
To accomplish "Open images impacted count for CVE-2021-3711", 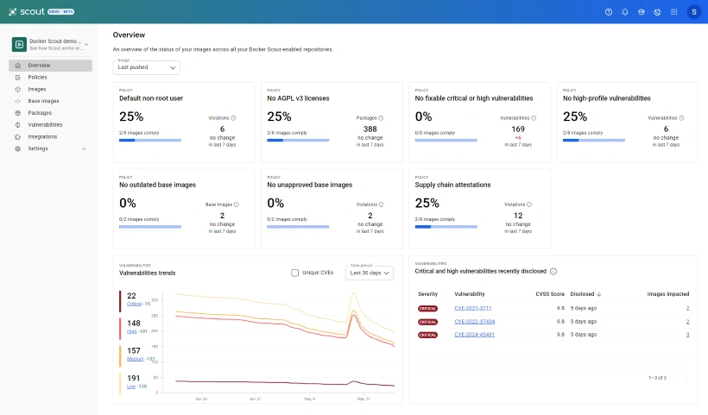I will point(687,308).
